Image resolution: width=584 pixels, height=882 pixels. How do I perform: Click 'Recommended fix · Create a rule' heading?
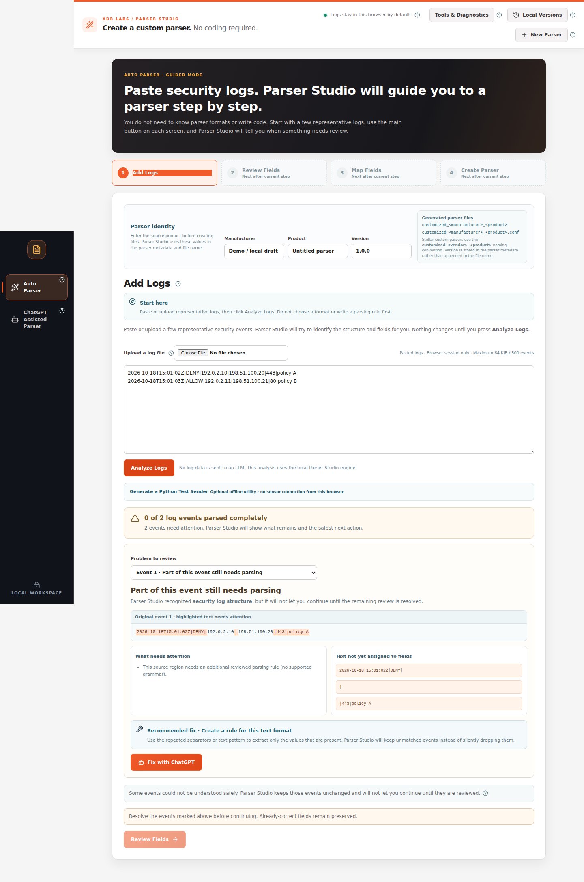coord(219,731)
